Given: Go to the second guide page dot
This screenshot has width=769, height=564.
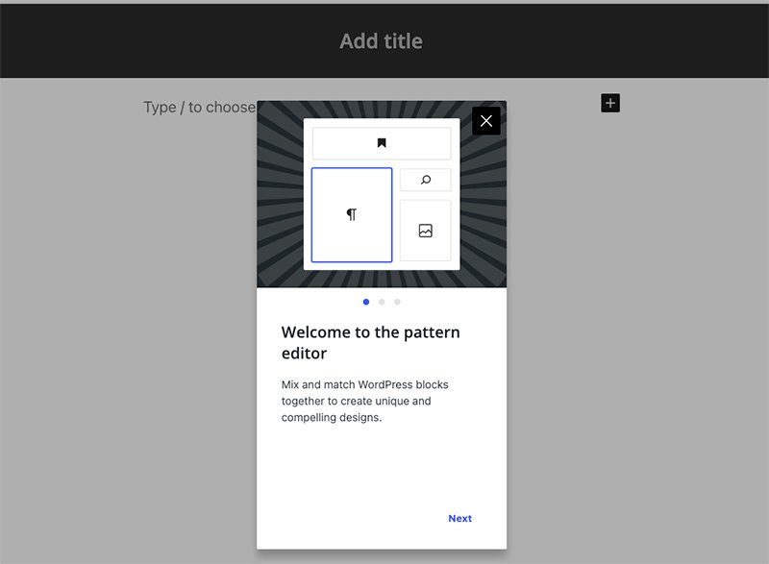Looking at the screenshot, I should coord(382,302).
